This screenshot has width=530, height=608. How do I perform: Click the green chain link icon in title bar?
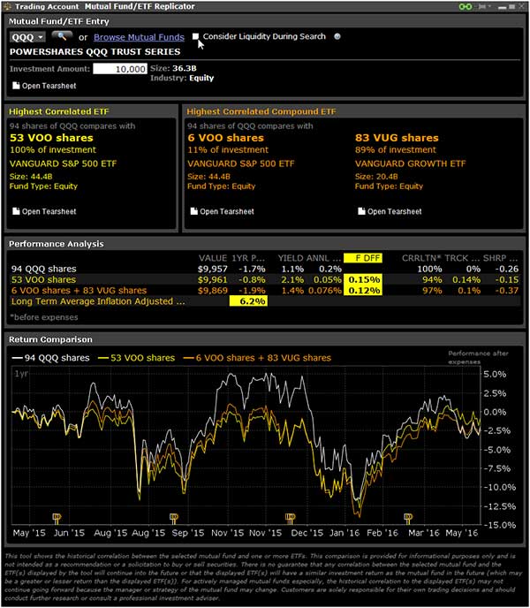(x=466, y=6)
